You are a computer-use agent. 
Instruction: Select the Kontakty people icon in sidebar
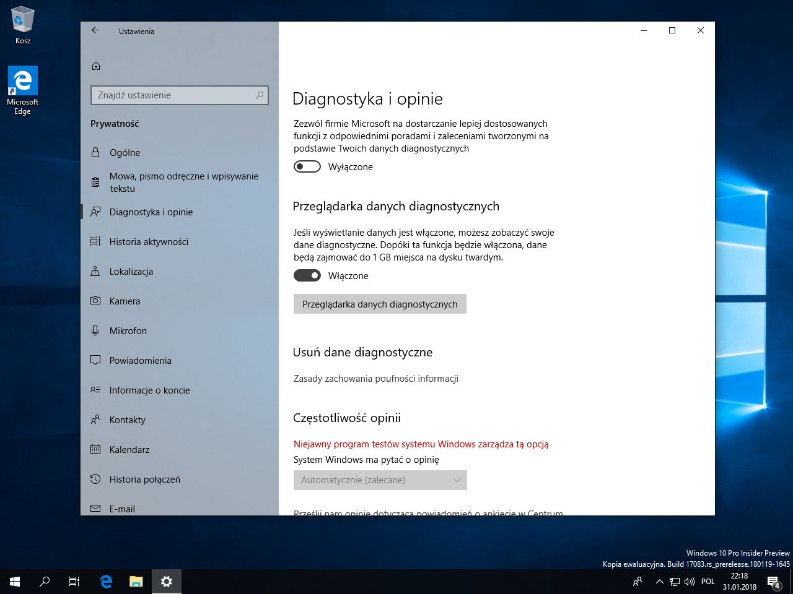coord(95,420)
